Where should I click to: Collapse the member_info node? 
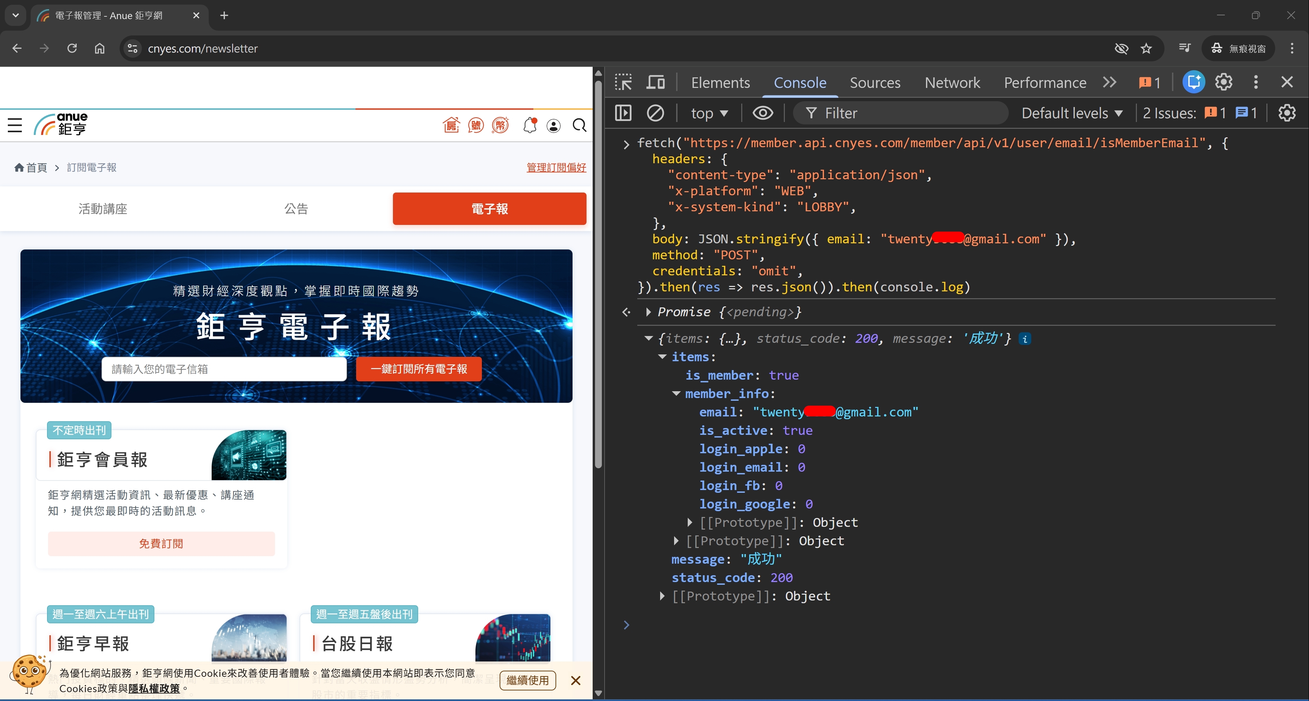tap(676, 393)
